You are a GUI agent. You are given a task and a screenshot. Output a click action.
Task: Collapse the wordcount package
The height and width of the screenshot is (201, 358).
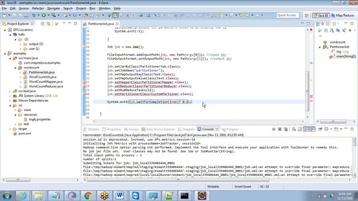pyautogui.click(x=15, y=68)
